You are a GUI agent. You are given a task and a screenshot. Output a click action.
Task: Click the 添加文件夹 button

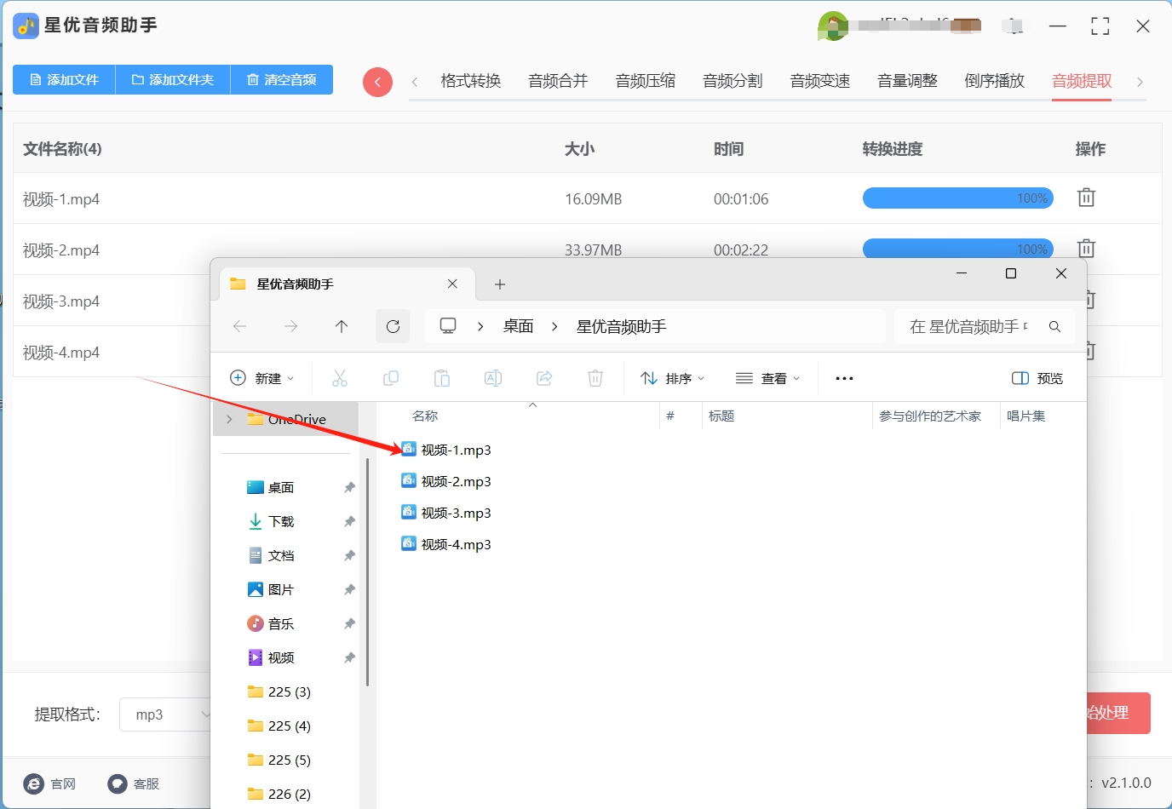point(173,80)
